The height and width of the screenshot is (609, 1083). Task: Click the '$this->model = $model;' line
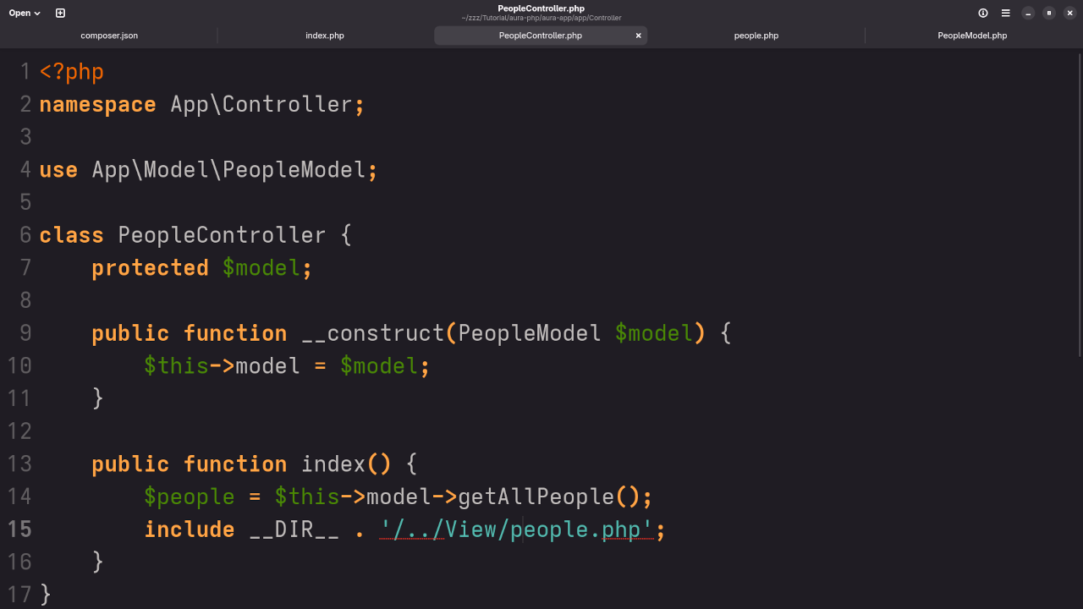pos(287,366)
